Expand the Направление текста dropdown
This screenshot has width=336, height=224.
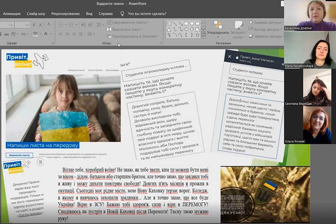(148, 22)
